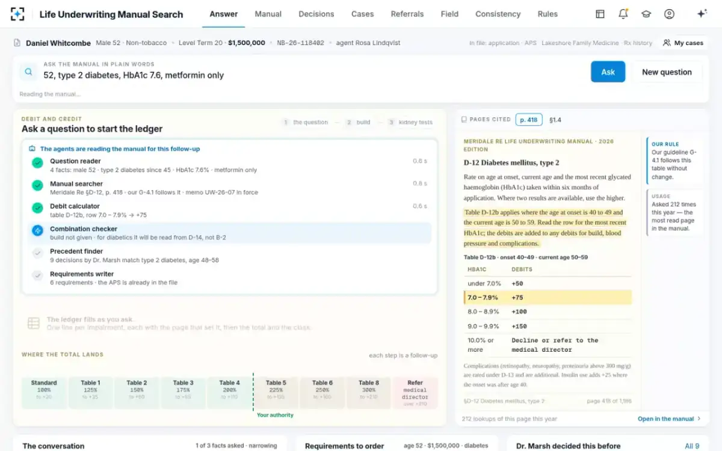Switch to the Referrals tab
This screenshot has height=451, width=722.
[x=407, y=14]
